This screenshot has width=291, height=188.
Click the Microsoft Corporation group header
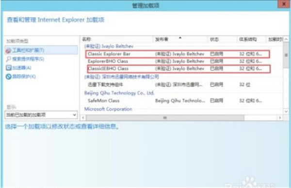[x=108, y=109]
